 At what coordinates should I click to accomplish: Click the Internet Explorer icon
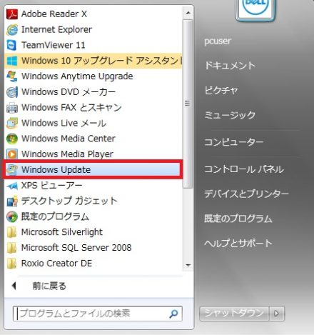pos(12,30)
